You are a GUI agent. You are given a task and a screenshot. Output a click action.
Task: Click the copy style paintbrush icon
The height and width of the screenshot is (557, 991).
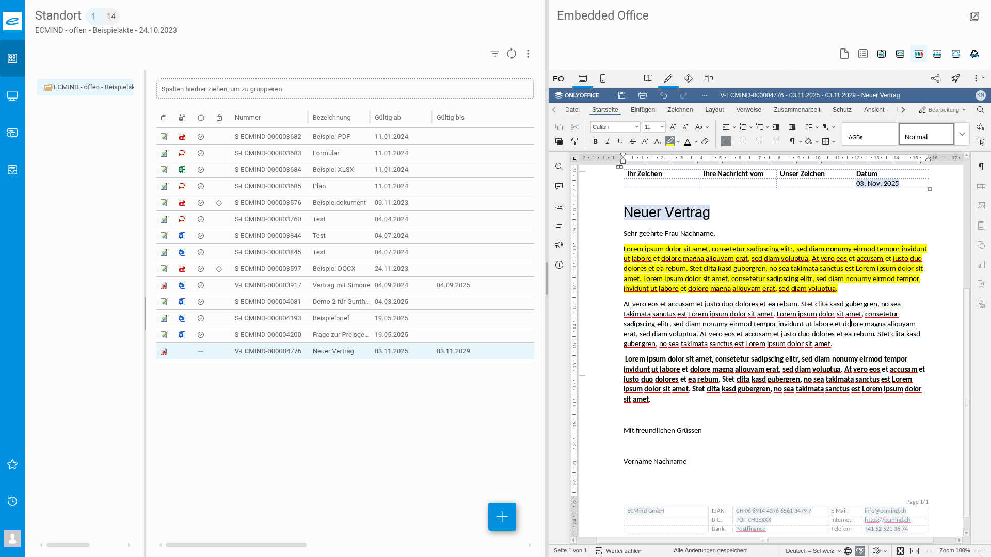574,141
